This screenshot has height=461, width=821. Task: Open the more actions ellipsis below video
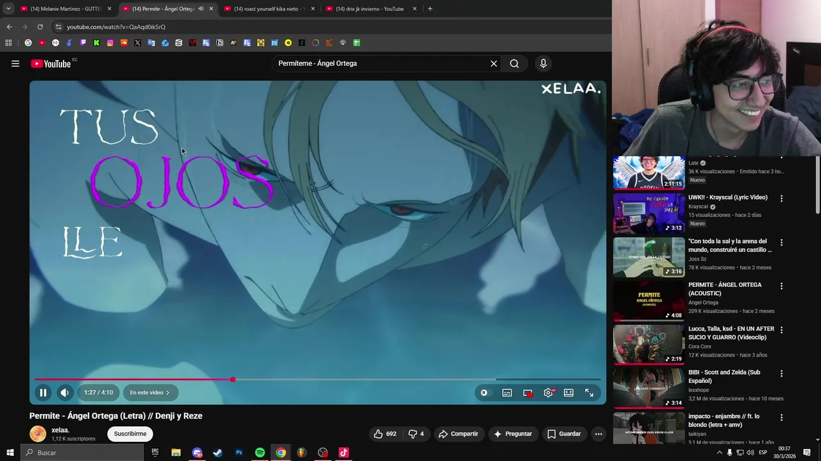point(598,433)
